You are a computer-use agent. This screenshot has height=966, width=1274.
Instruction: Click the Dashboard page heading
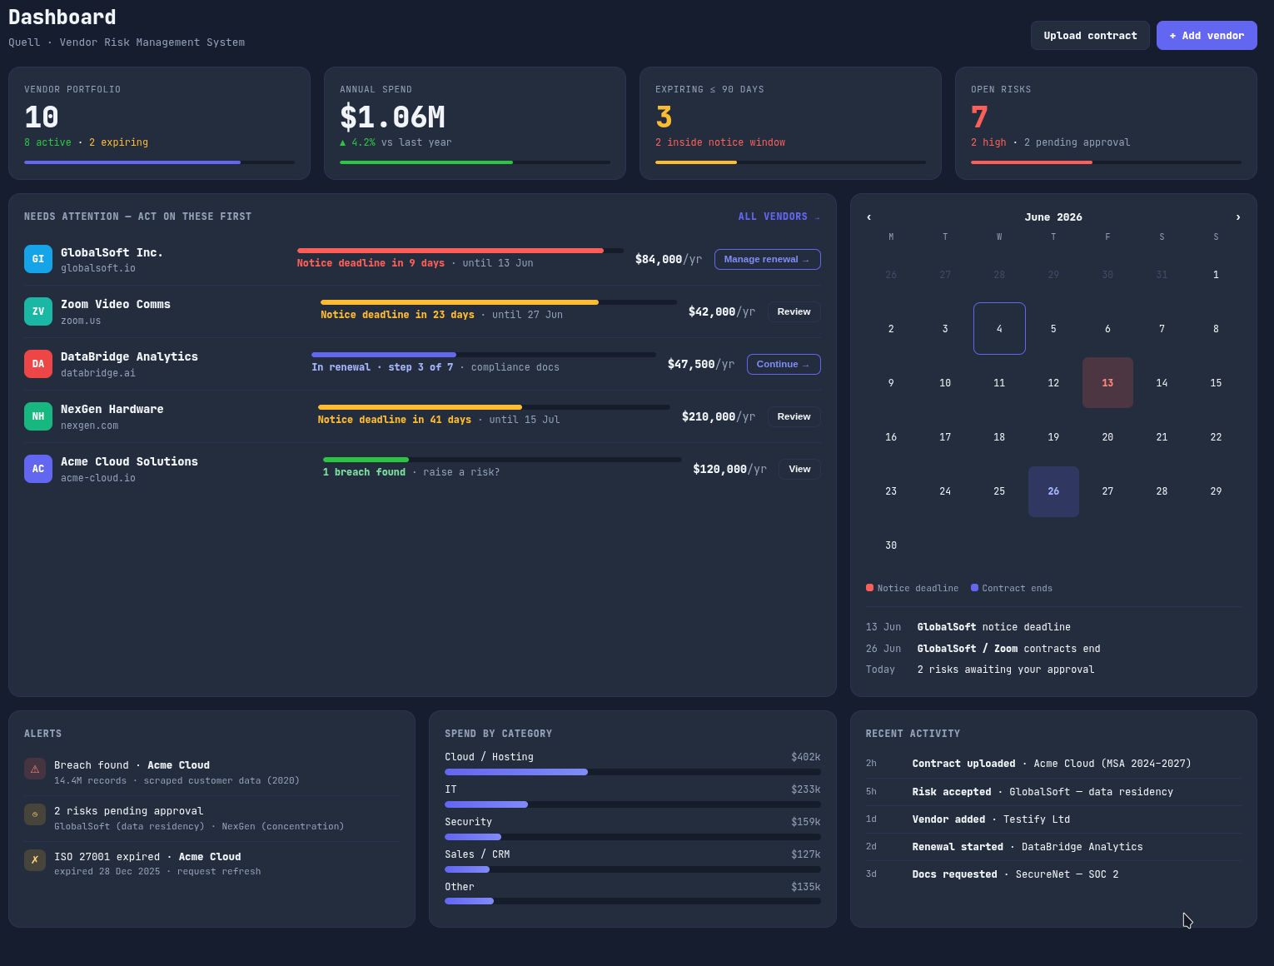tap(62, 17)
